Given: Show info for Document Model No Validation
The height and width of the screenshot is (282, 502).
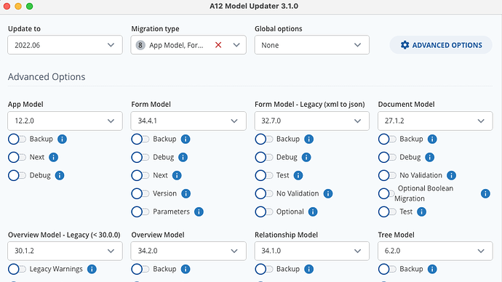Looking at the screenshot, I should (451, 176).
